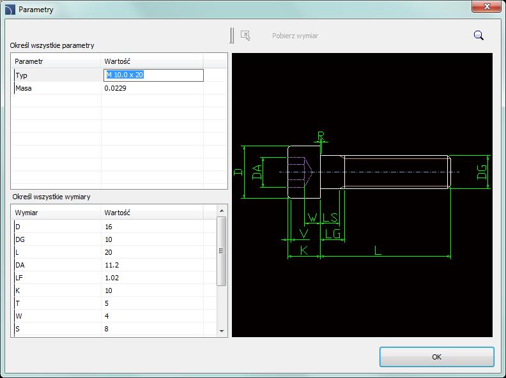Screen dimensions: 506x378
Task: Click the T row label in dimensions
Action: (x=17, y=303)
